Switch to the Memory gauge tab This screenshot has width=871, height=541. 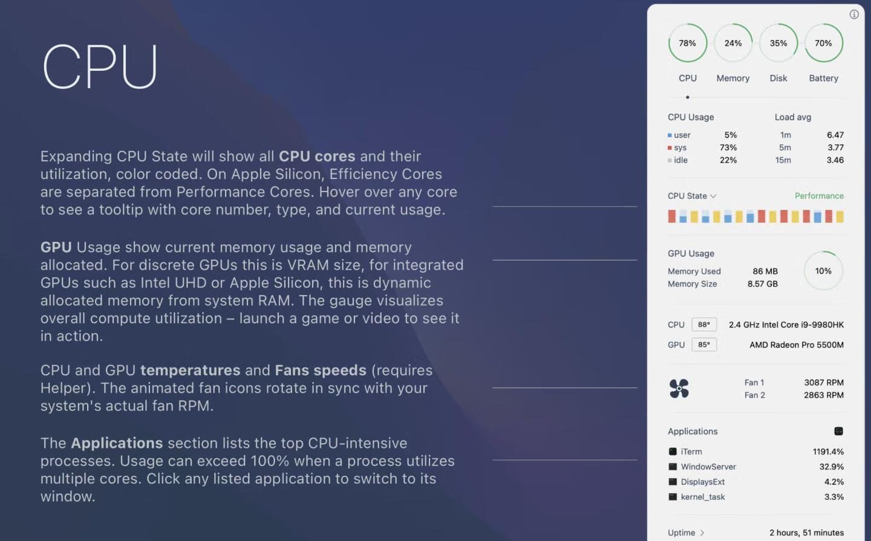[732, 44]
